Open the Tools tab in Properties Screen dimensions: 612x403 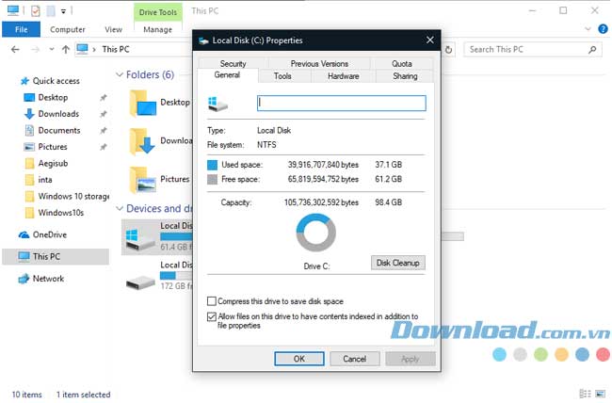282,75
